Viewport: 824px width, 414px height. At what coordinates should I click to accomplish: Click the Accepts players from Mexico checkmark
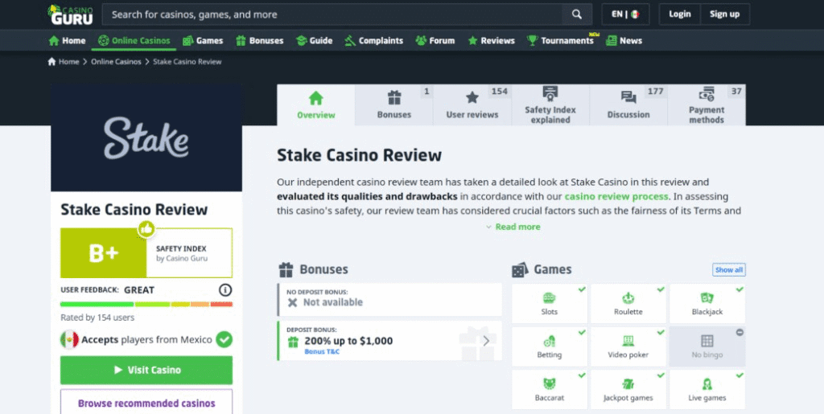point(224,339)
